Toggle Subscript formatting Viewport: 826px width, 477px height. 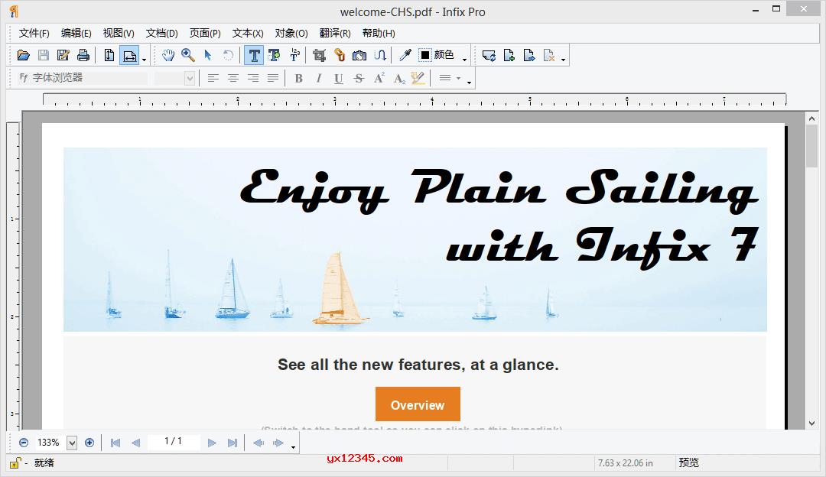398,79
